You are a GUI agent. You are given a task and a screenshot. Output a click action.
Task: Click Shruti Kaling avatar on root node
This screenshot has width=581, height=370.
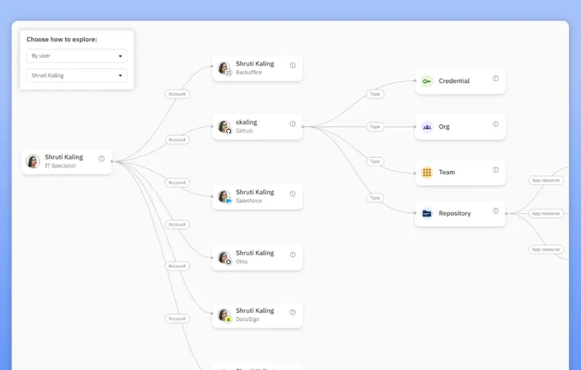[x=33, y=162]
